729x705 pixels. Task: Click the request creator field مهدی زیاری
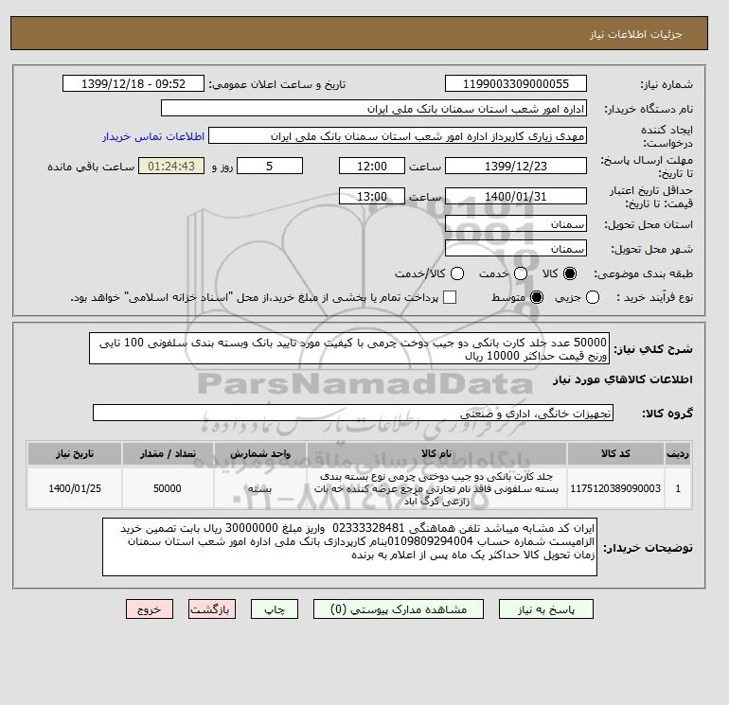click(398, 136)
